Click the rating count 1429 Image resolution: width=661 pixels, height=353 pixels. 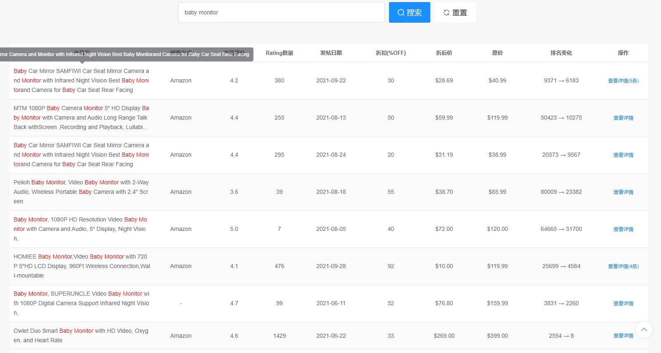pyautogui.click(x=279, y=336)
